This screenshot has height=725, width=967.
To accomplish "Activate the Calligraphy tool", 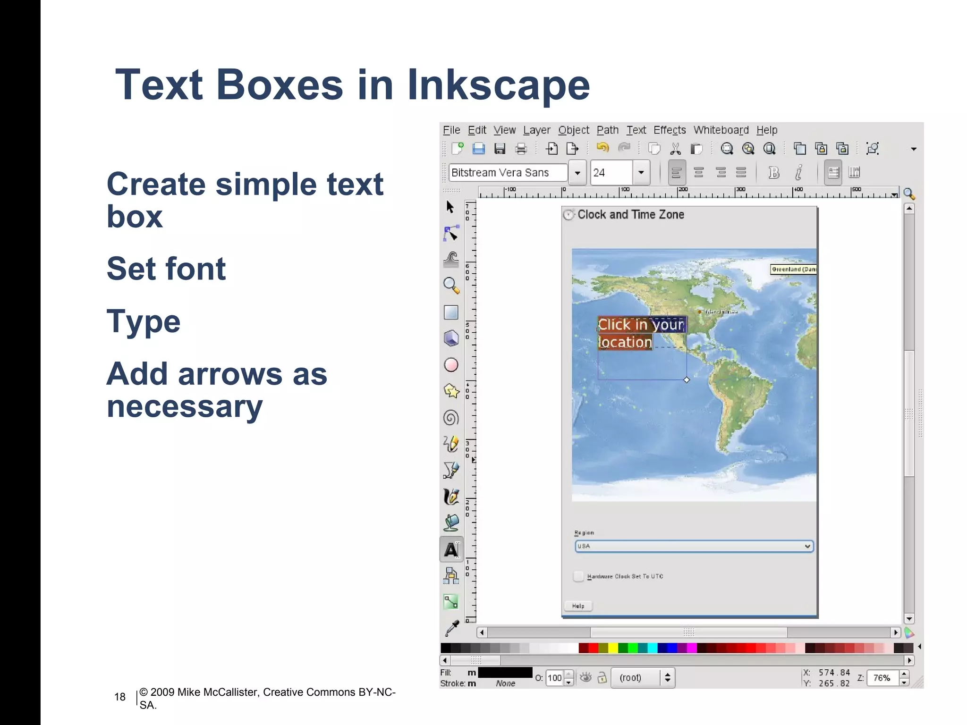I will 451,497.
